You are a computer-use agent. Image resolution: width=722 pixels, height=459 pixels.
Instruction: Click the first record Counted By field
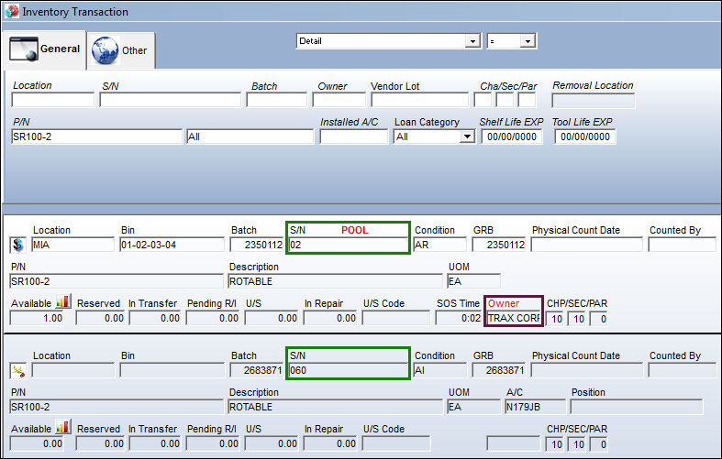682,245
